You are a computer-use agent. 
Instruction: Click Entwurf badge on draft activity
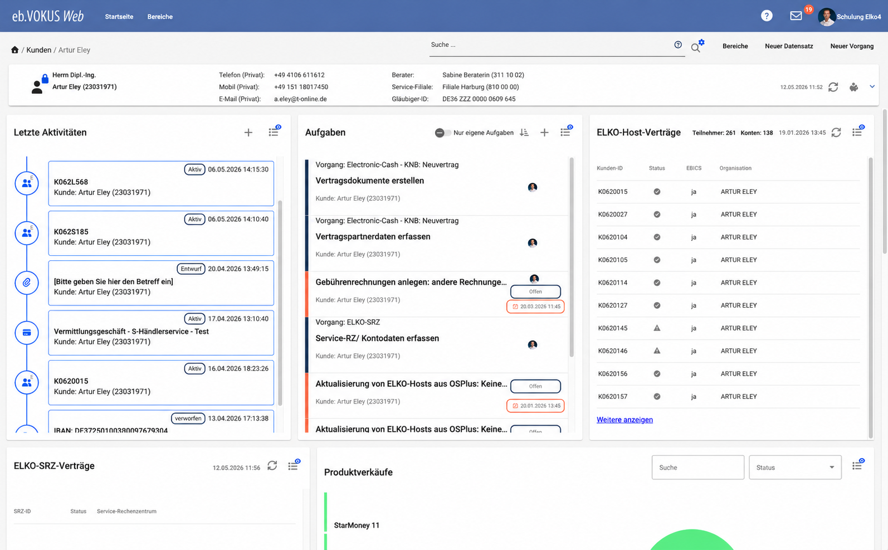(x=191, y=269)
